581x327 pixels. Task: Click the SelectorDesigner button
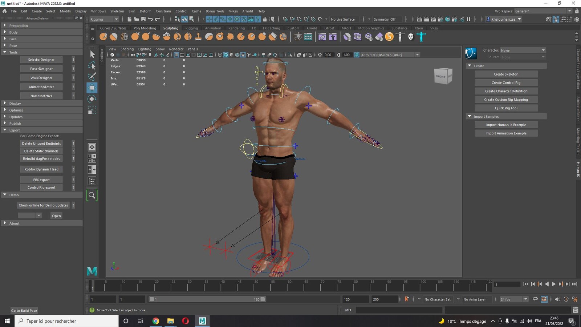tap(41, 60)
